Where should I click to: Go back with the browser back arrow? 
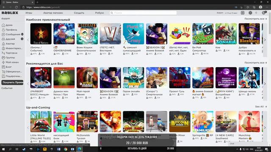click(4, 7)
